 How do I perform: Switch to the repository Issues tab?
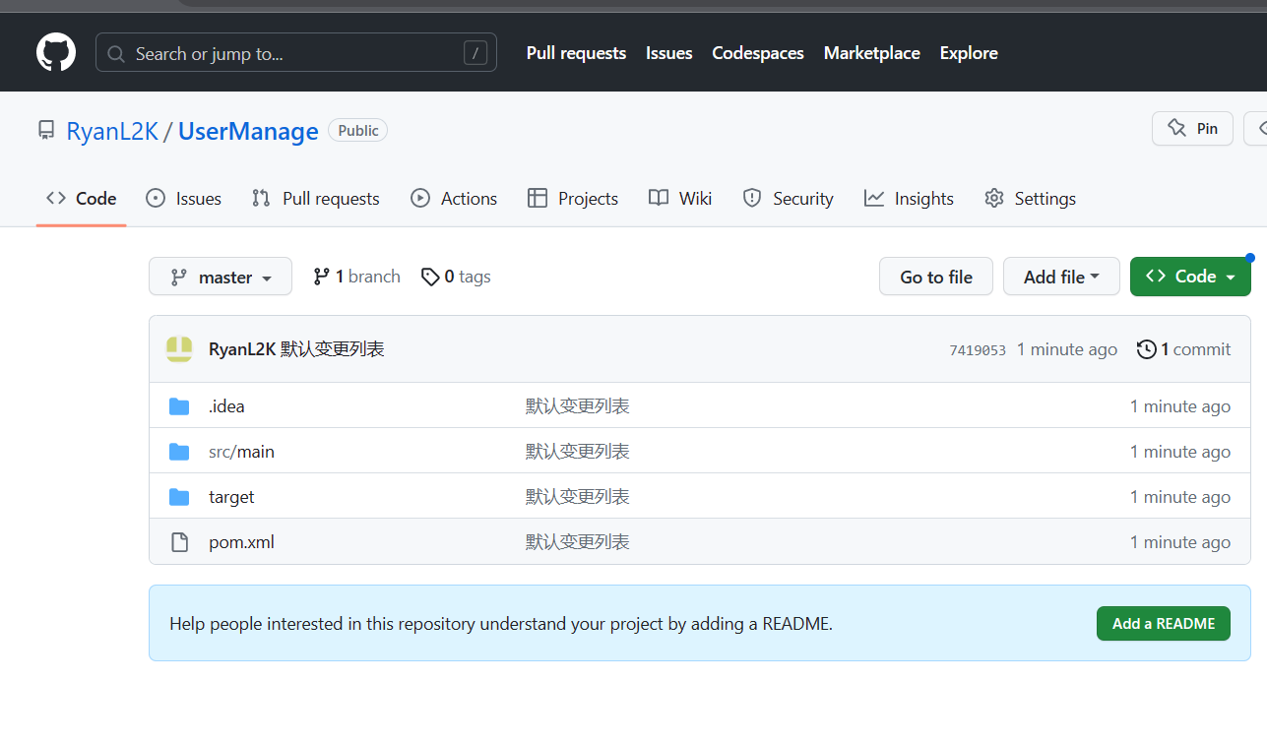pos(183,199)
